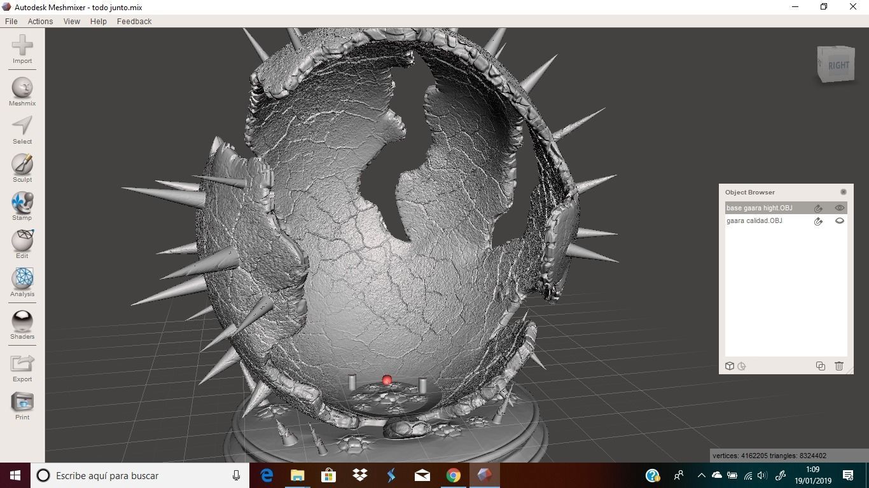Open the Print tool
869x488 pixels.
(22, 402)
